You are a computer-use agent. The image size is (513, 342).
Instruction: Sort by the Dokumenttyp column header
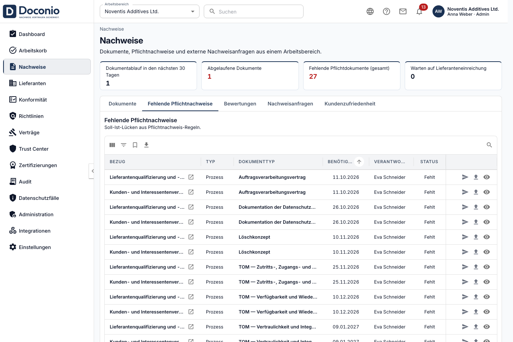coord(256,162)
